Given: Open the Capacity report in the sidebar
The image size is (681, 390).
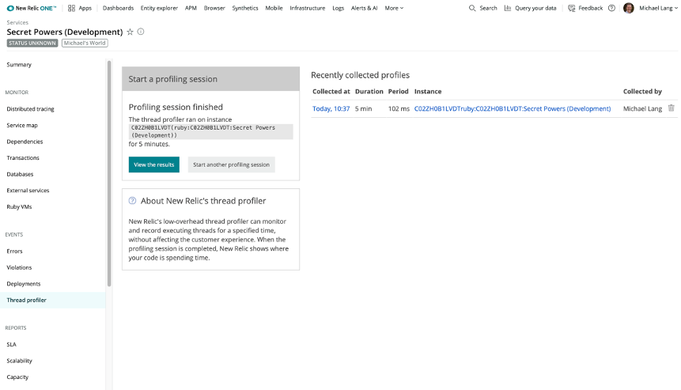Looking at the screenshot, I should point(17,377).
